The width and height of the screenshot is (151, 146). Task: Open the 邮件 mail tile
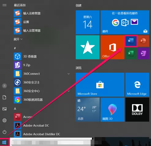click(x=125, y=22)
